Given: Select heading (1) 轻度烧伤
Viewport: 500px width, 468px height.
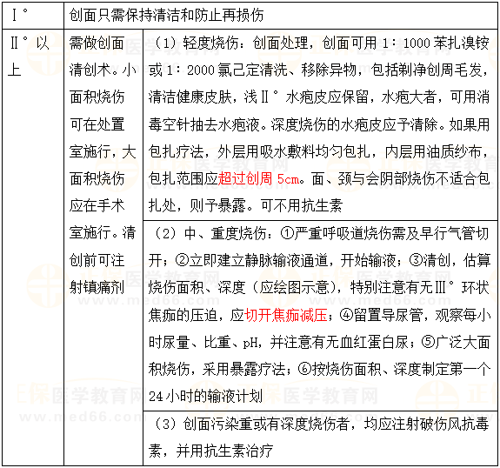Looking at the screenshot, I should [197, 43].
